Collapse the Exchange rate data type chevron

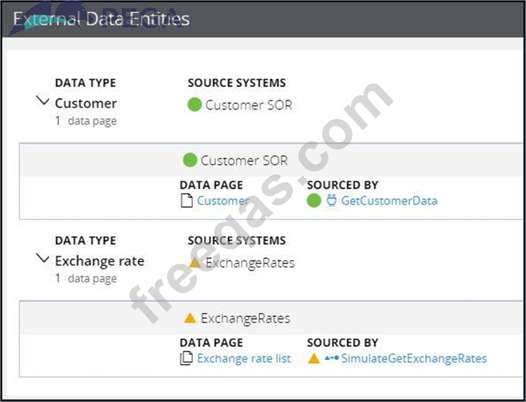click(42, 259)
